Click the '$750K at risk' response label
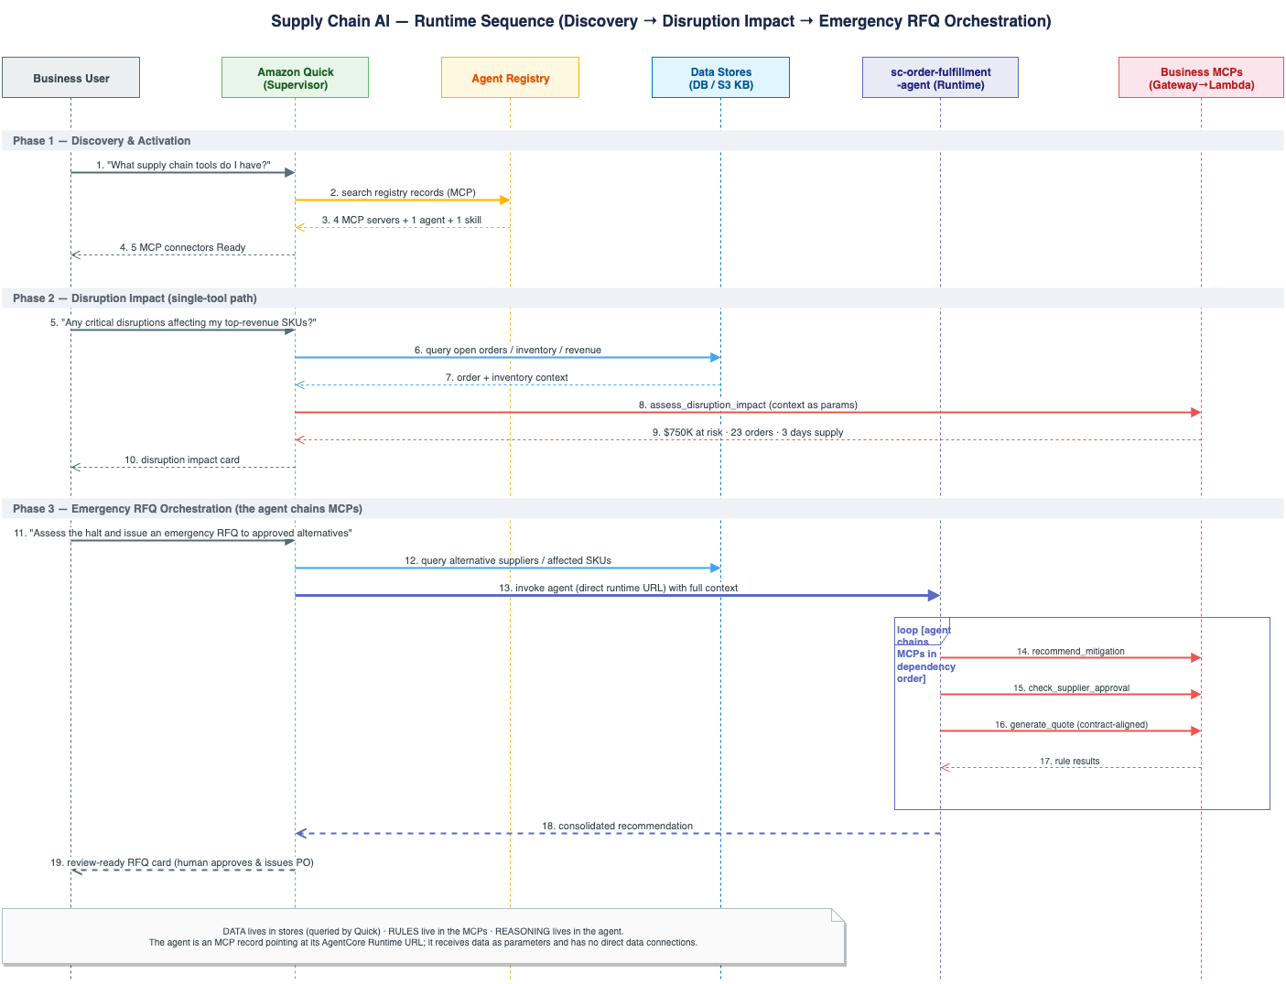 point(748,432)
